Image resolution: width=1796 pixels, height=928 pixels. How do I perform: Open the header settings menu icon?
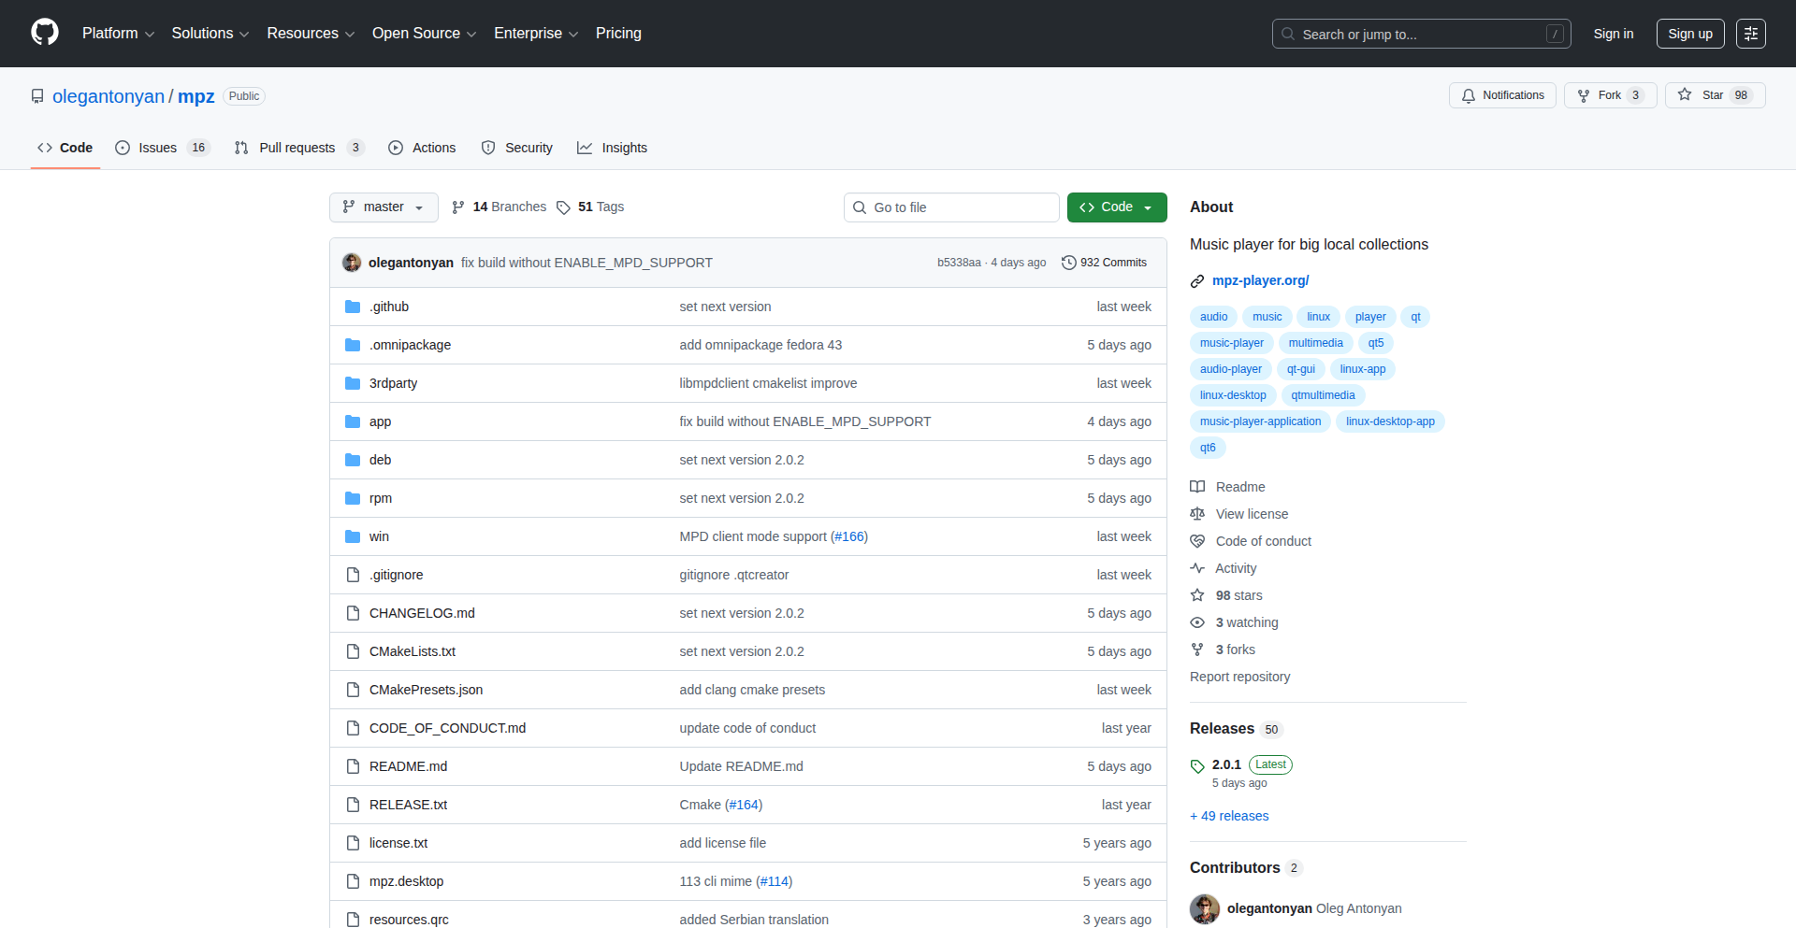tap(1750, 34)
